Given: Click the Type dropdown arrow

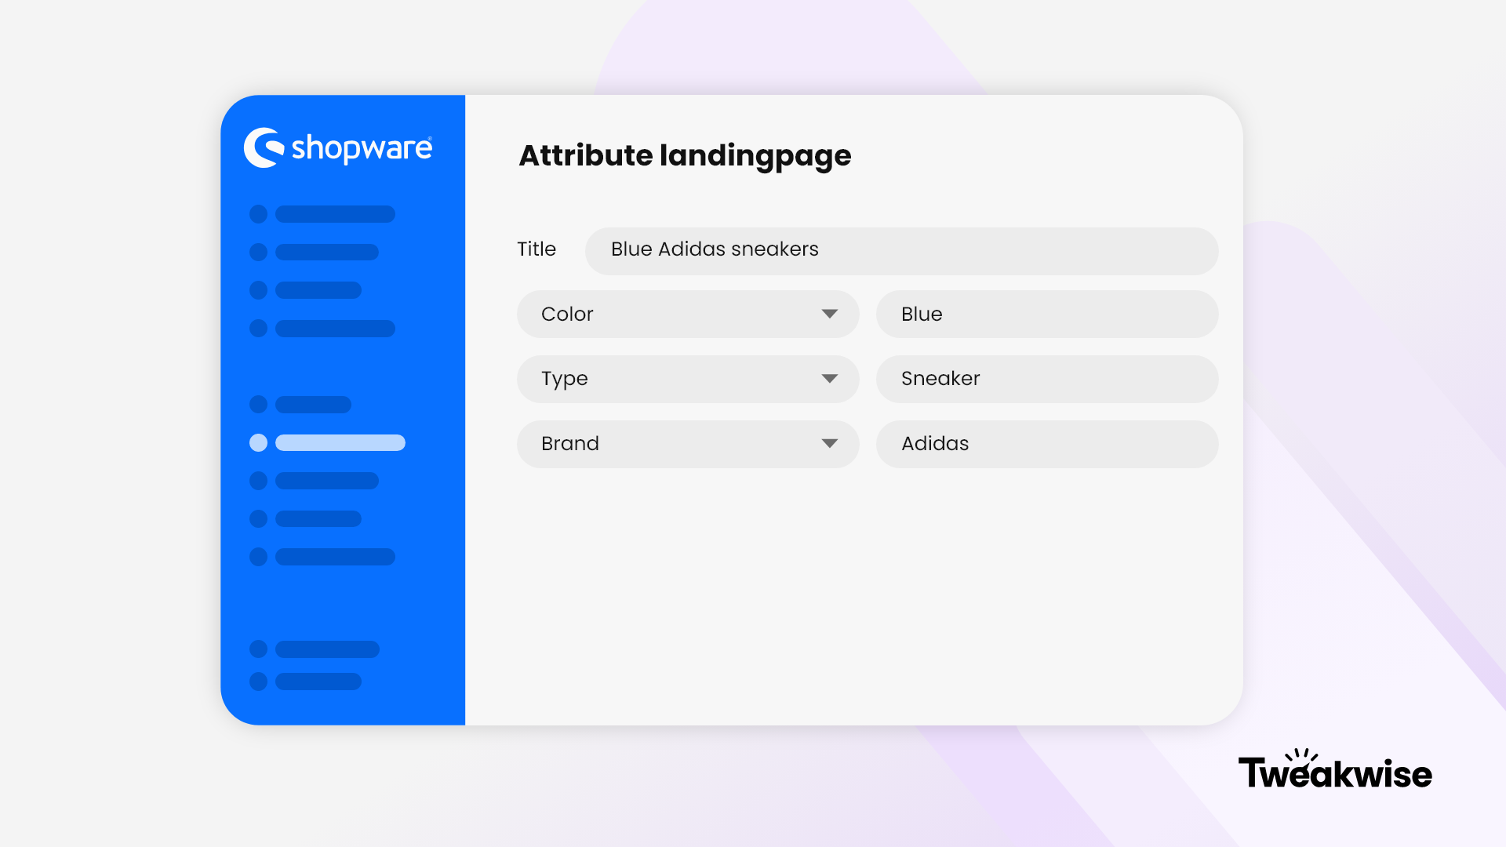Looking at the screenshot, I should click(829, 379).
